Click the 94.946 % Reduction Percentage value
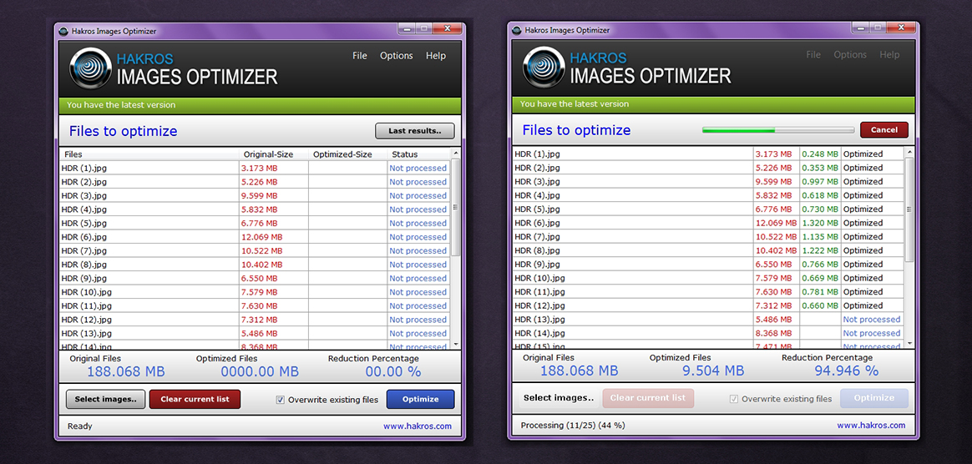972x464 pixels. (846, 371)
